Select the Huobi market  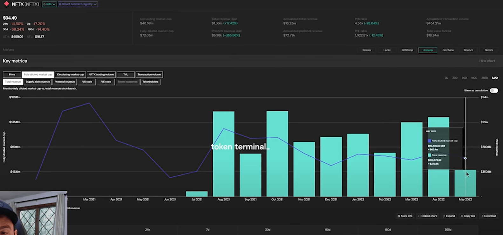pyautogui.click(x=387, y=50)
